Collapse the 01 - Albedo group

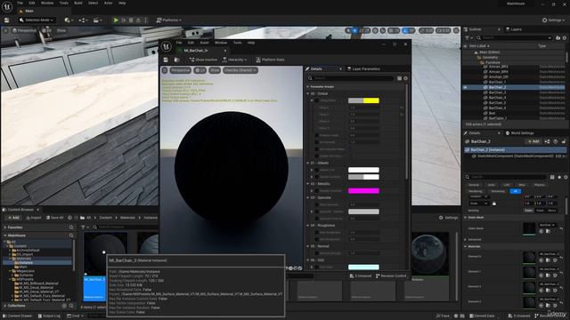308,164
